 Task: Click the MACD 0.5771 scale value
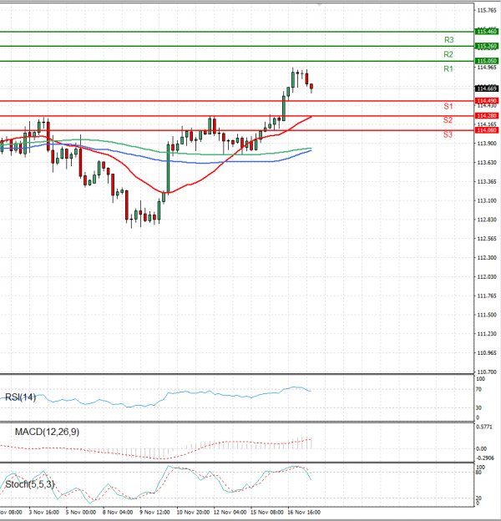484,427
